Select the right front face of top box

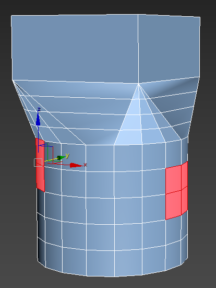[x=169, y=49]
